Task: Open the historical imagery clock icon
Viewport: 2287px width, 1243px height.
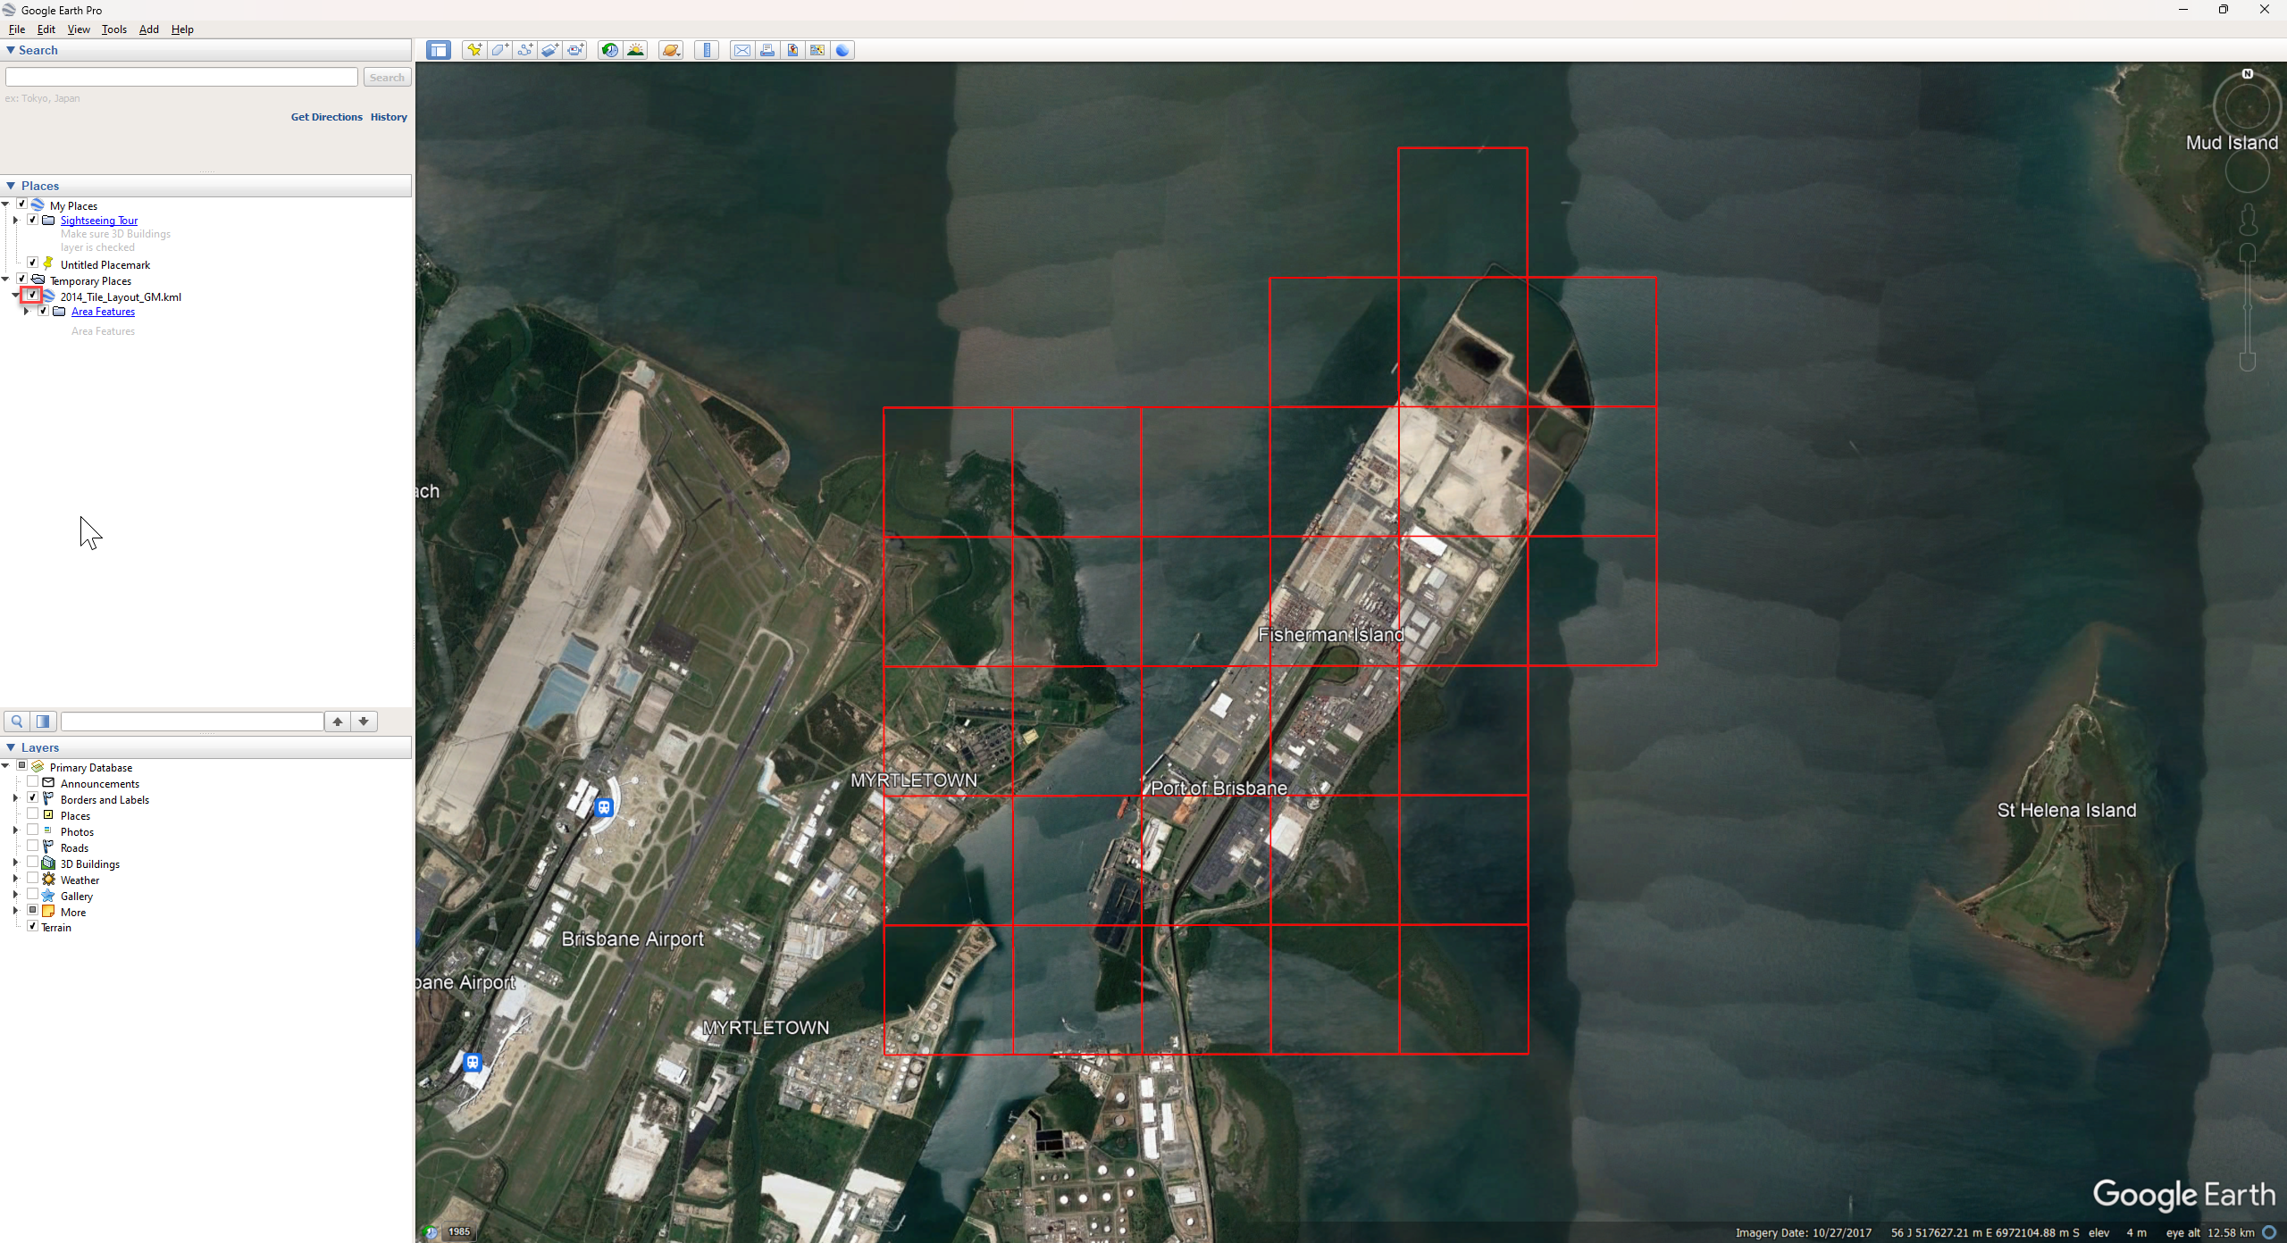Action: tap(609, 50)
